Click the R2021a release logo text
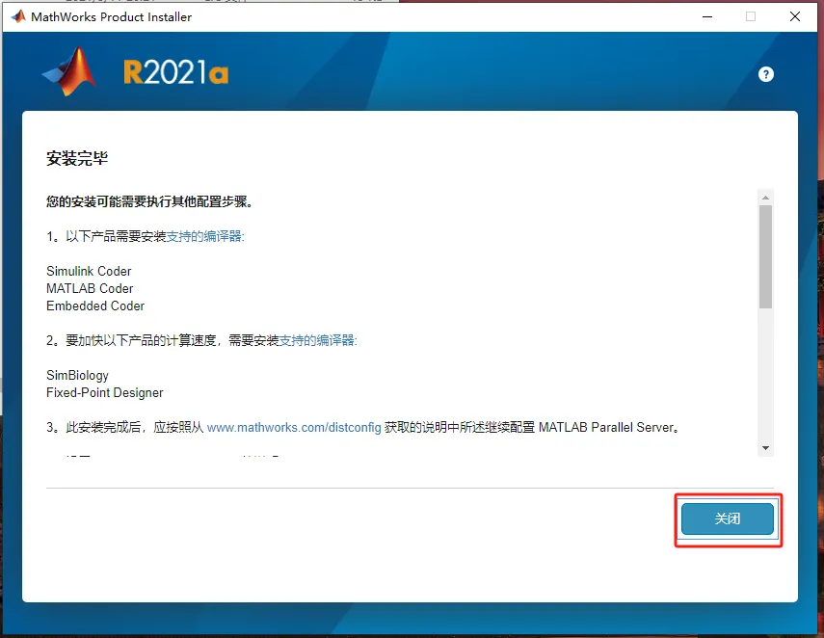824x638 pixels. (176, 72)
